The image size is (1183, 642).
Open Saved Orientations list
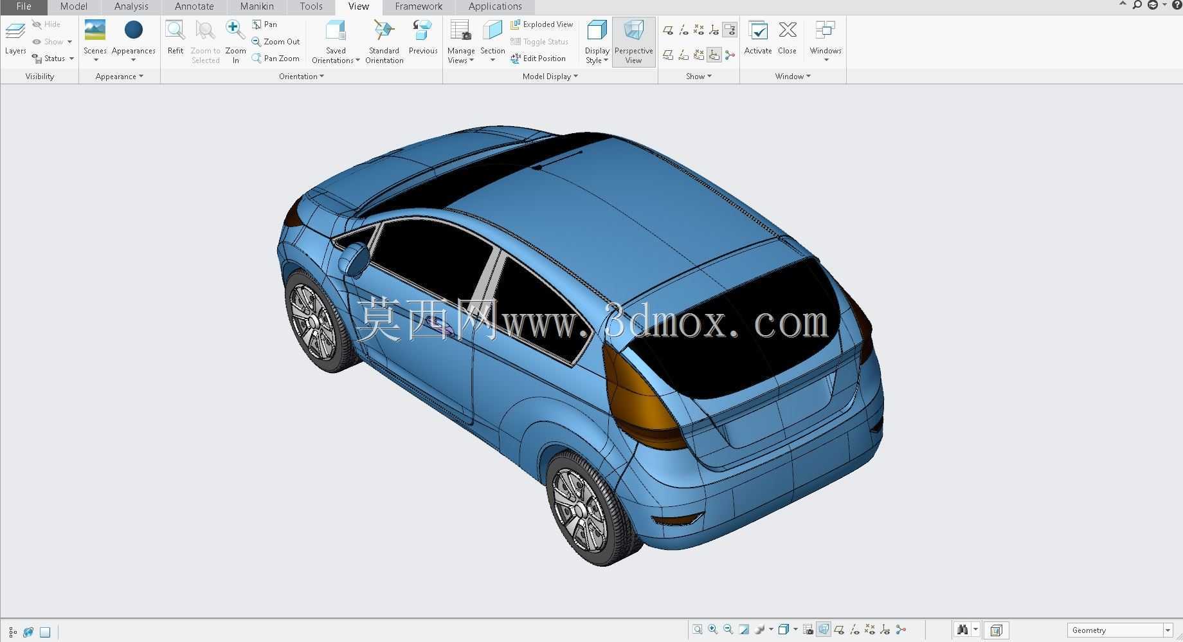point(336,41)
